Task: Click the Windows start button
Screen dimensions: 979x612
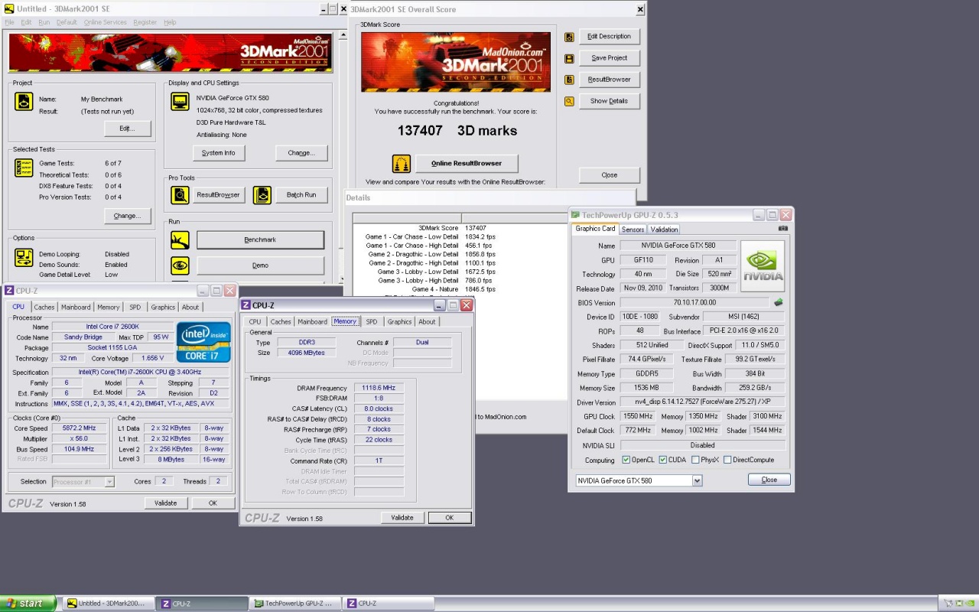Action: tap(28, 604)
